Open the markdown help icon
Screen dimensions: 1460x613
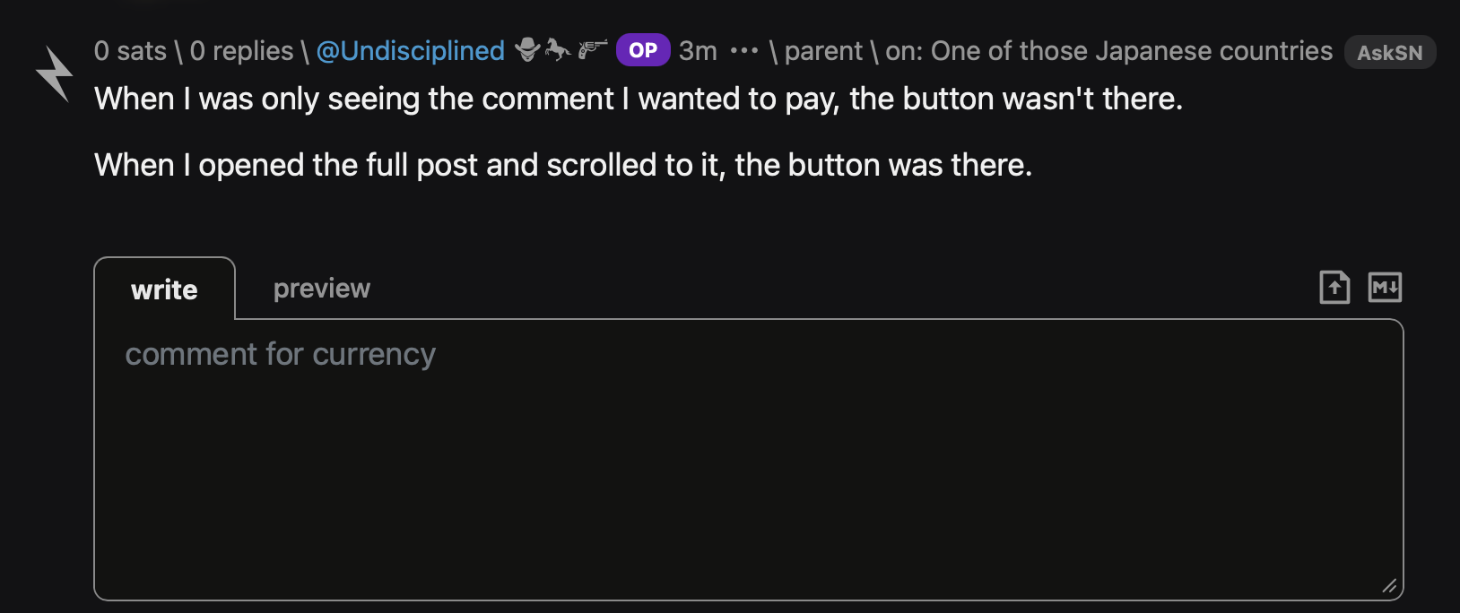1385,288
